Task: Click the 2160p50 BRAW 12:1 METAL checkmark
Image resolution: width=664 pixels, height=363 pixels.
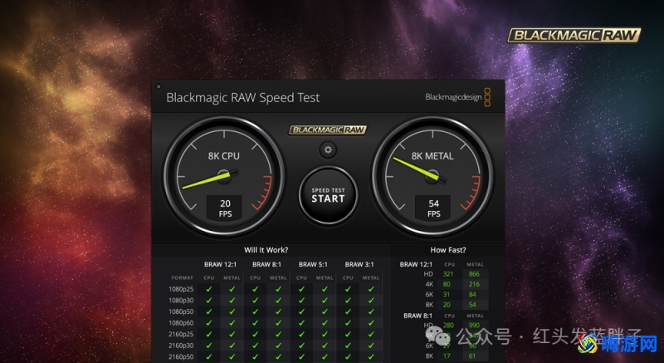Action: [x=232, y=356]
